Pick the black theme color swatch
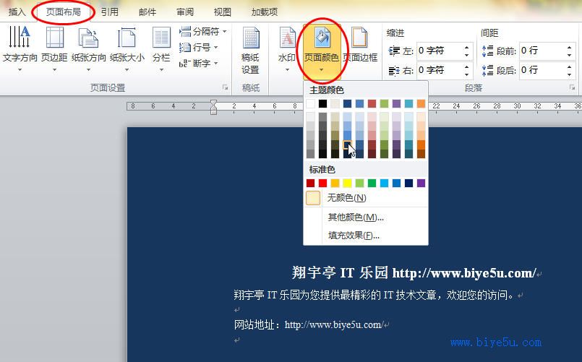Image resolution: width=582 pixels, height=362 pixels. 323,103
